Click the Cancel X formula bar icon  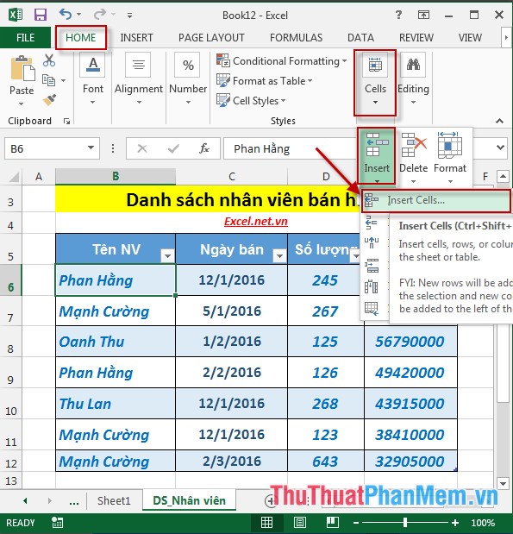142,148
